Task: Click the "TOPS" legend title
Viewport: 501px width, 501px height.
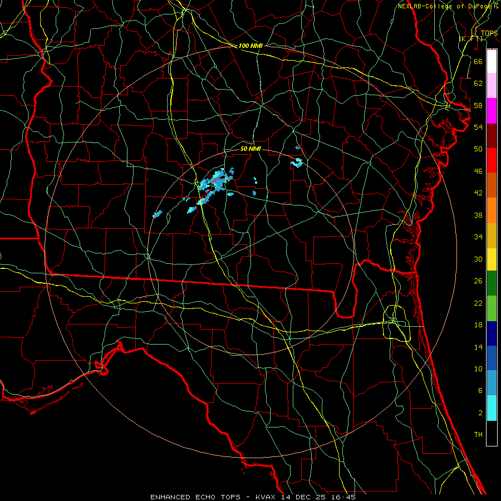Action: (x=489, y=33)
